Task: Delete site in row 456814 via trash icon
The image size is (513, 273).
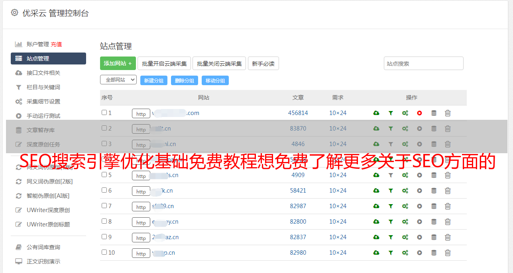Action: pyautogui.click(x=448, y=113)
